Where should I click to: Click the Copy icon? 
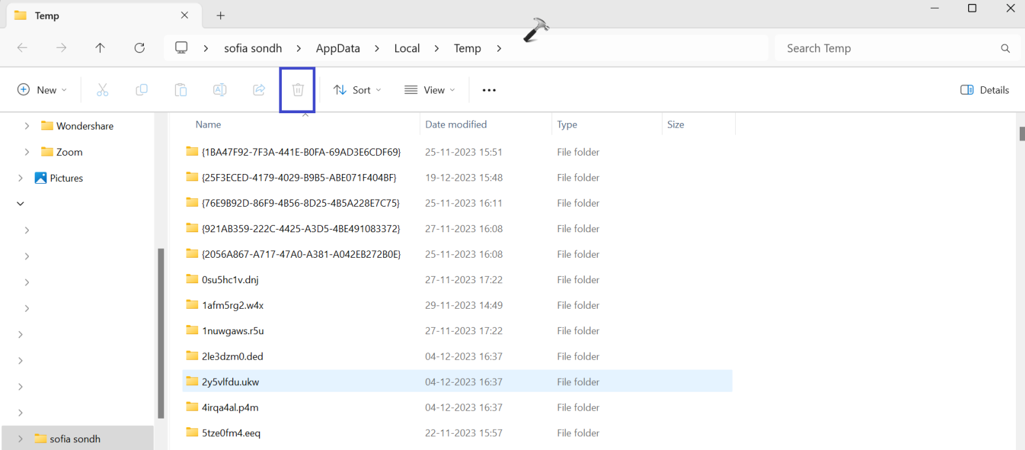(141, 90)
